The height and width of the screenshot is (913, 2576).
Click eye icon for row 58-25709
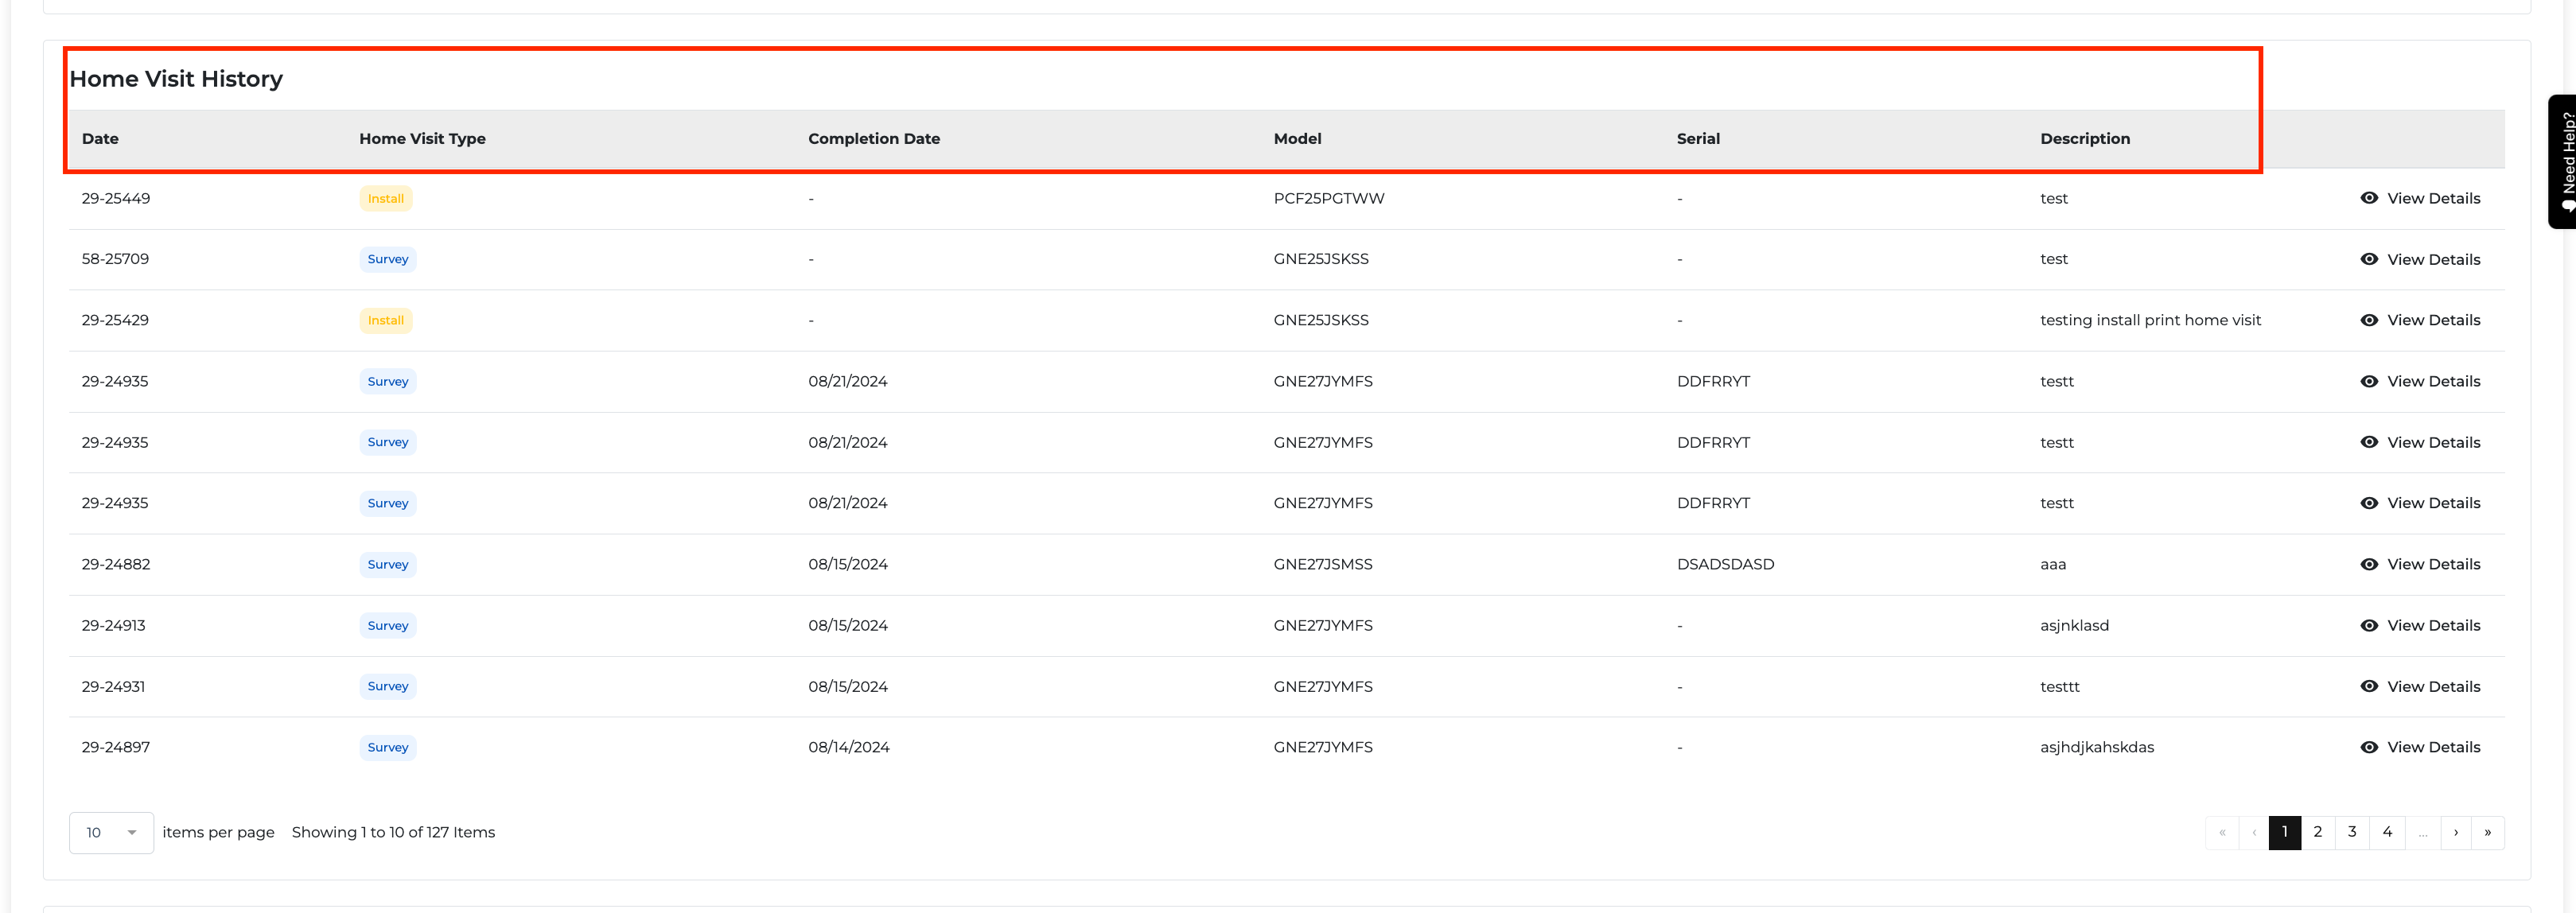pyautogui.click(x=2369, y=259)
